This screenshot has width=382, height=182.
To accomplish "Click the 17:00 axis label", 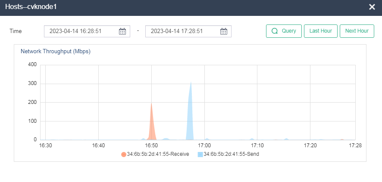I will click(x=204, y=146).
